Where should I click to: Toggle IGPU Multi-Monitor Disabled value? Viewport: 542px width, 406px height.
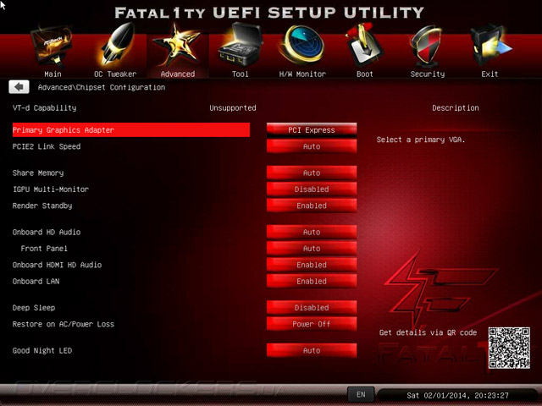point(312,189)
